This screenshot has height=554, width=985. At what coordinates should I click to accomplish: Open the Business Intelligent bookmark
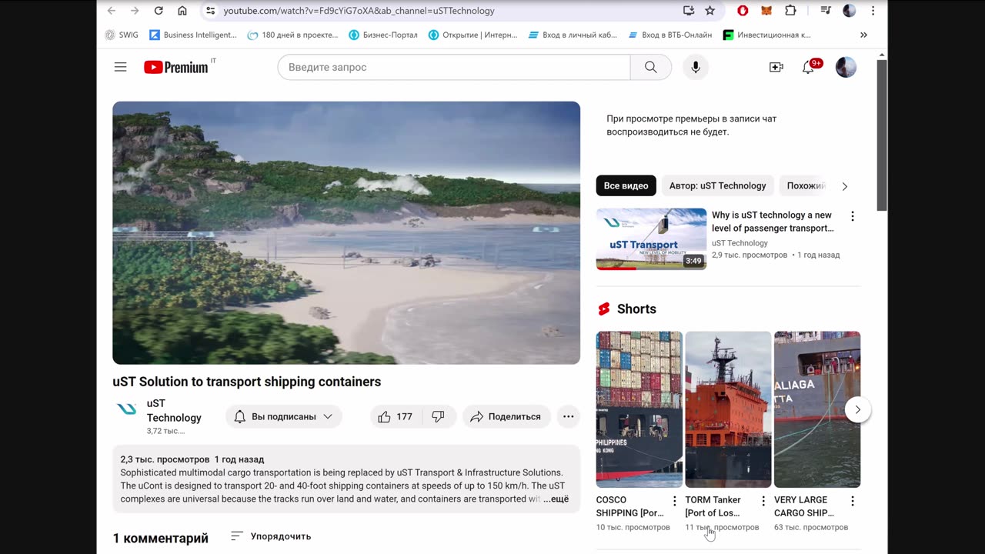click(x=193, y=35)
